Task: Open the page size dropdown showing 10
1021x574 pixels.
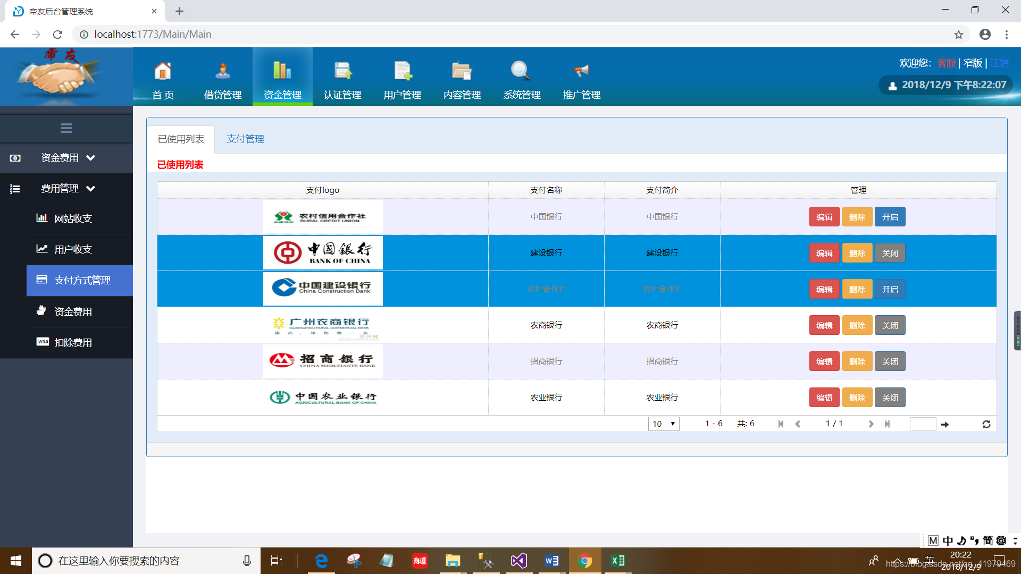Action: (x=664, y=424)
